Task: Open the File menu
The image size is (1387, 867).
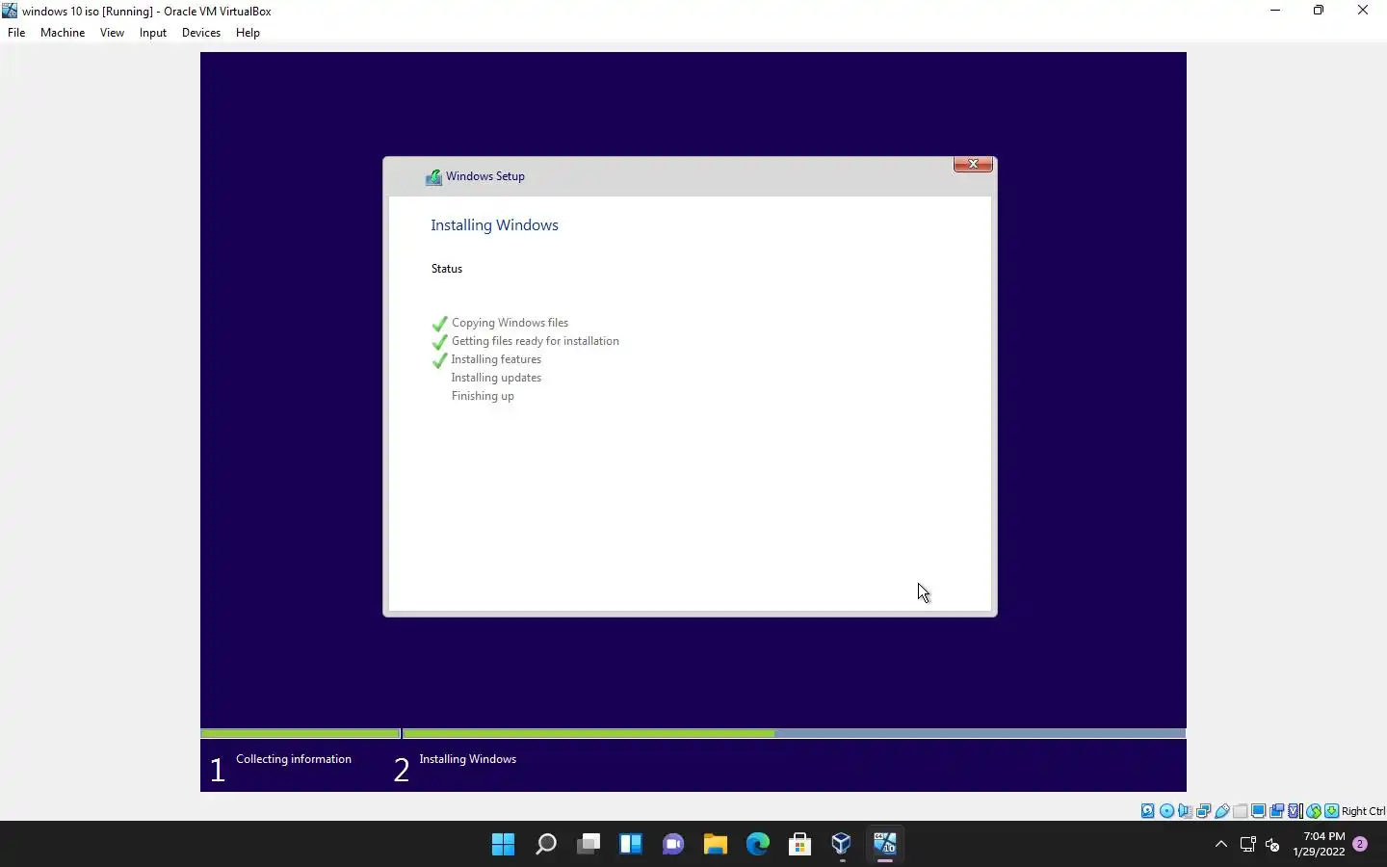Action: tap(16, 33)
